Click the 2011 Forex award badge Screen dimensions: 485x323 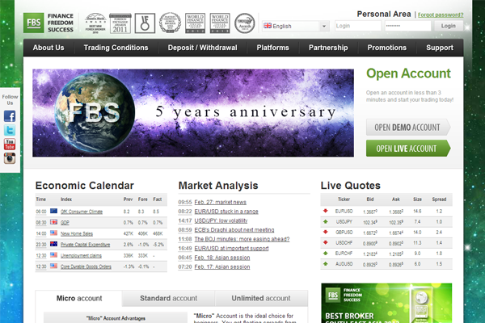(120, 23)
